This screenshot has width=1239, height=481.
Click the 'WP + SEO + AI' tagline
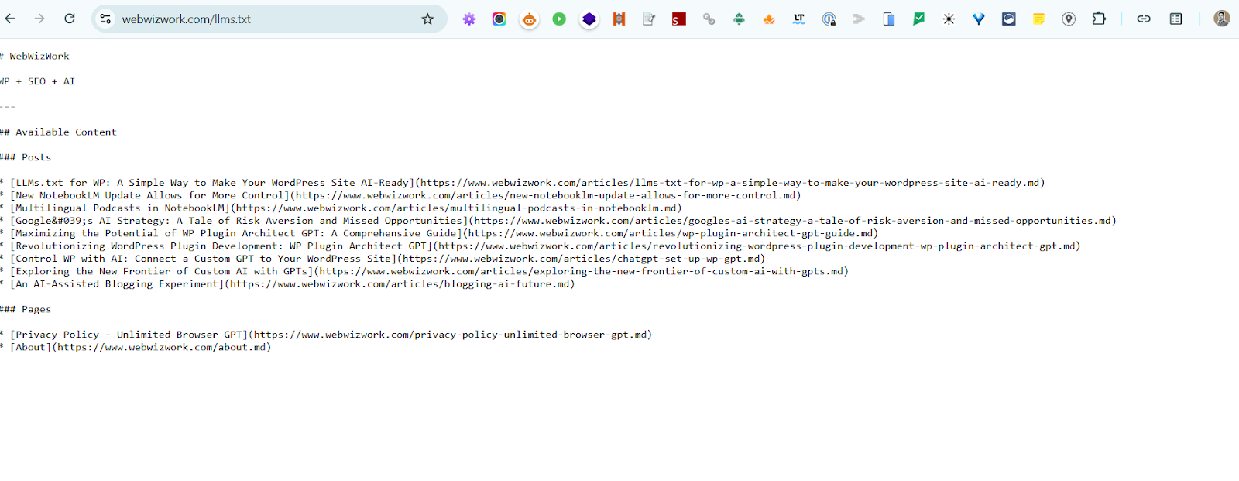click(38, 81)
